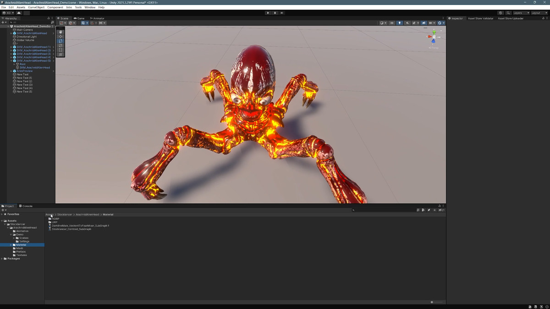The width and height of the screenshot is (550, 309).
Task: Switch to the Console tab
Action: [26, 206]
